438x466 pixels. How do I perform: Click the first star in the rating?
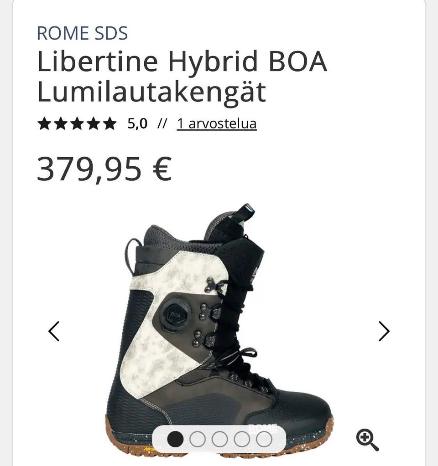[x=44, y=123]
